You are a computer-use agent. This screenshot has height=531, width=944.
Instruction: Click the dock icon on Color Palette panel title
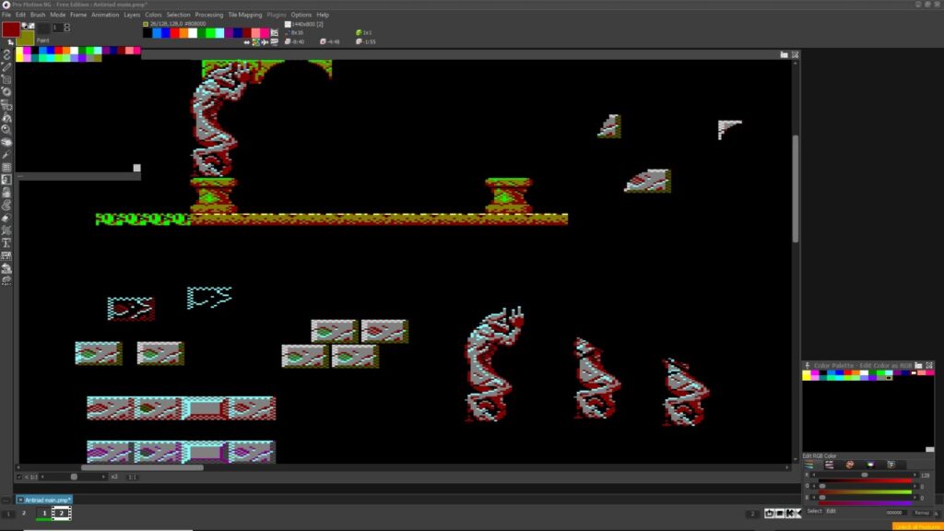coord(919,365)
